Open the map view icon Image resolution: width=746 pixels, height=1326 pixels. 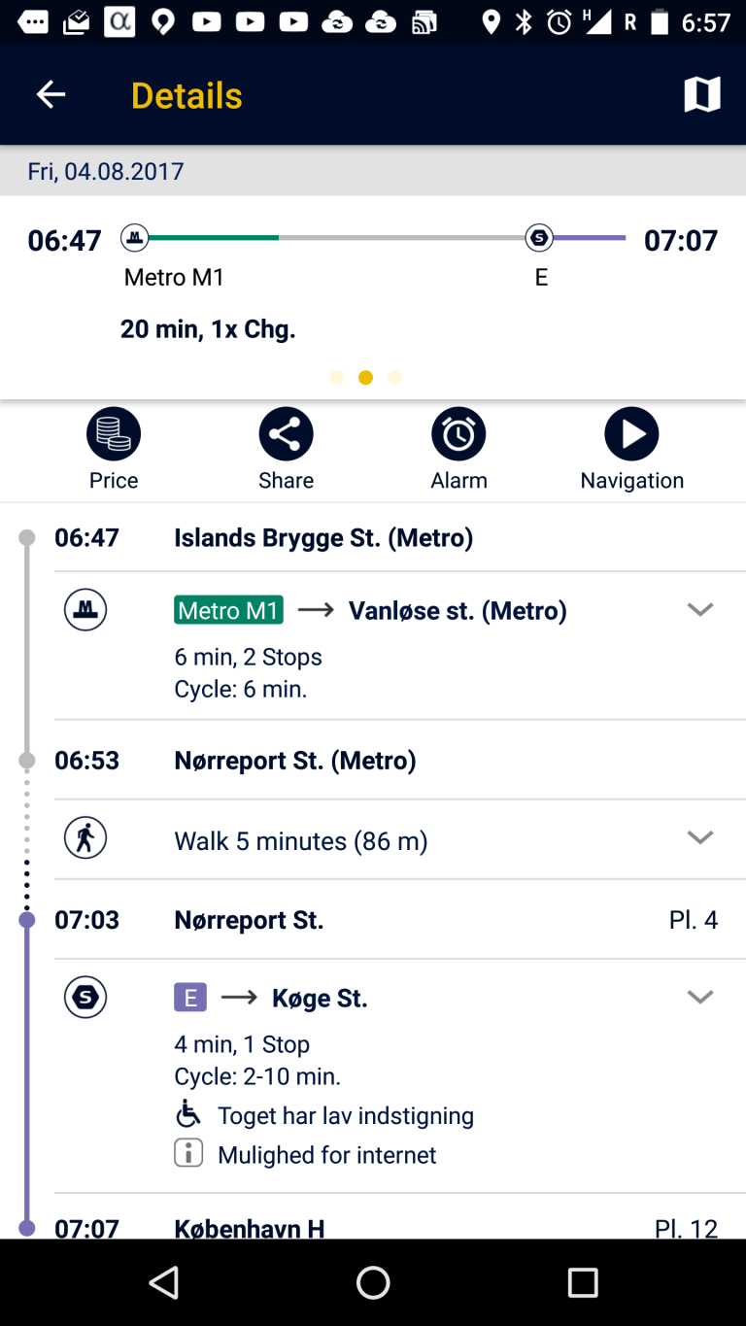[x=701, y=94]
